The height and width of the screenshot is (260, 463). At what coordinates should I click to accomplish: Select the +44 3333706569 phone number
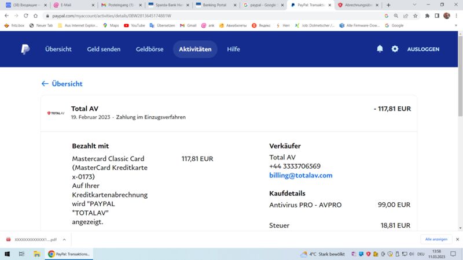click(295, 166)
